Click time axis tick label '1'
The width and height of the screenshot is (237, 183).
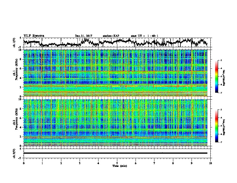click(42, 163)
